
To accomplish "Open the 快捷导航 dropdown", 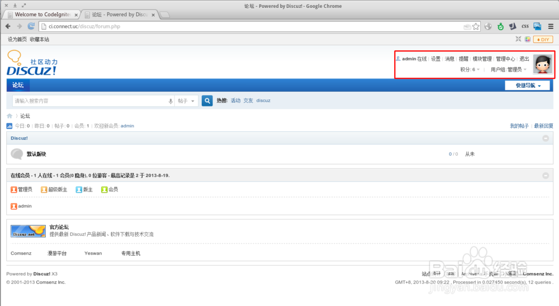I will pyautogui.click(x=527, y=85).
